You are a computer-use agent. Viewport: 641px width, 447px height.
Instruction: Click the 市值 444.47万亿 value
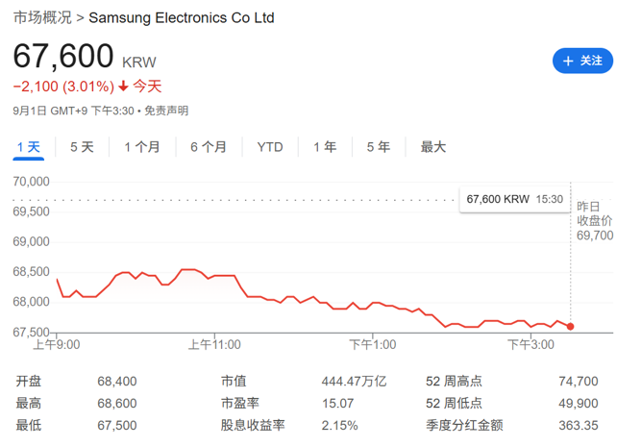tap(354, 382)
